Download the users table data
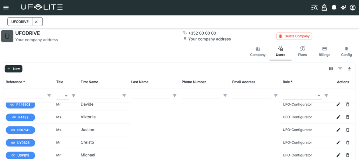This screenshot has height=161, width=359. pyautogui.click(x=349, y=69)
